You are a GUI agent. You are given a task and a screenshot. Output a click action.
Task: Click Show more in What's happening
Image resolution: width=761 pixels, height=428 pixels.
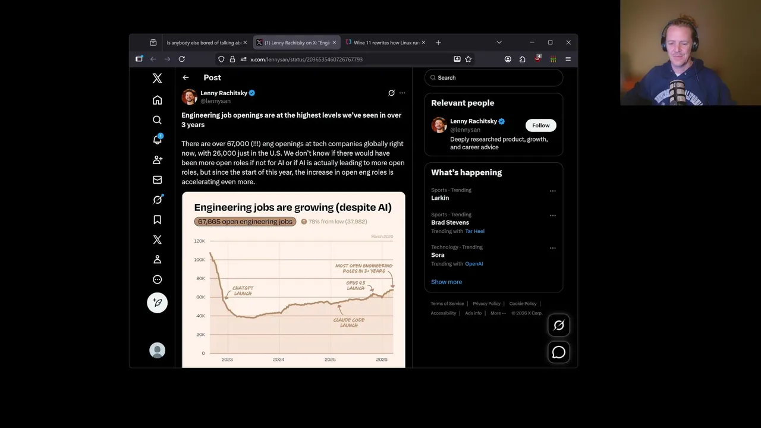446,282
